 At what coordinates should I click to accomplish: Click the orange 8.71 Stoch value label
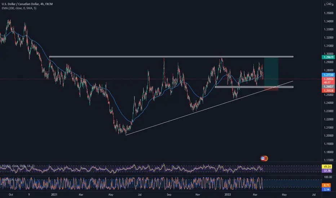coord(327,185)
